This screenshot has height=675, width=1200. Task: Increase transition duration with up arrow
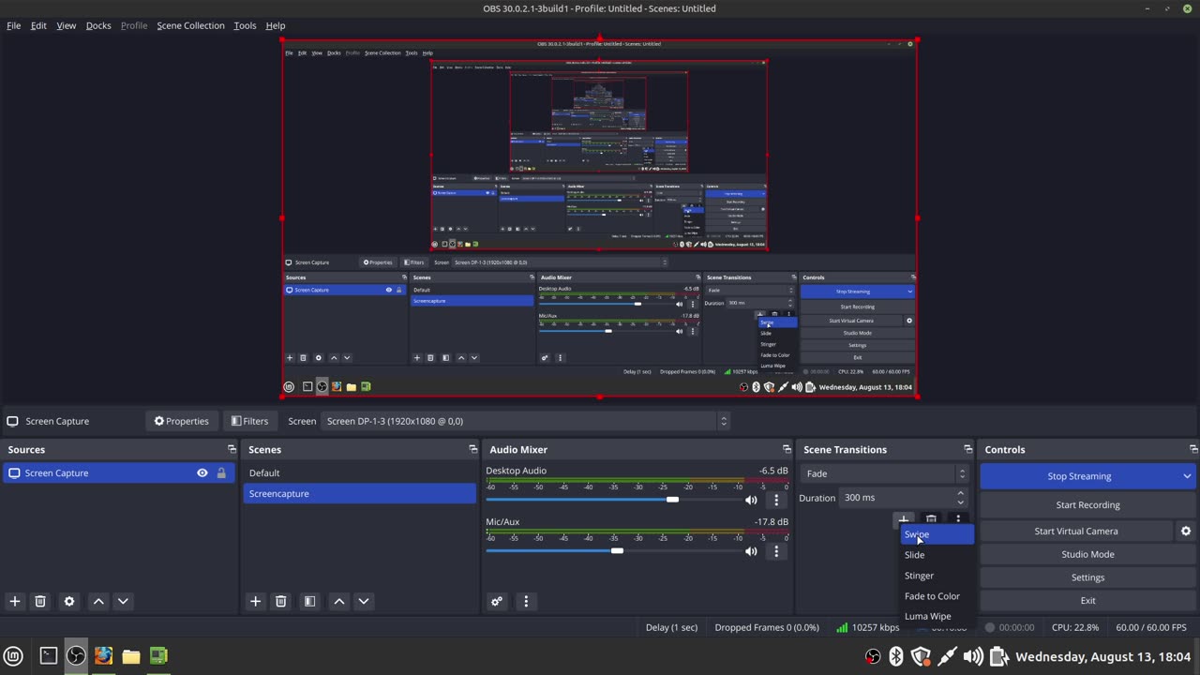coord(960,493)
